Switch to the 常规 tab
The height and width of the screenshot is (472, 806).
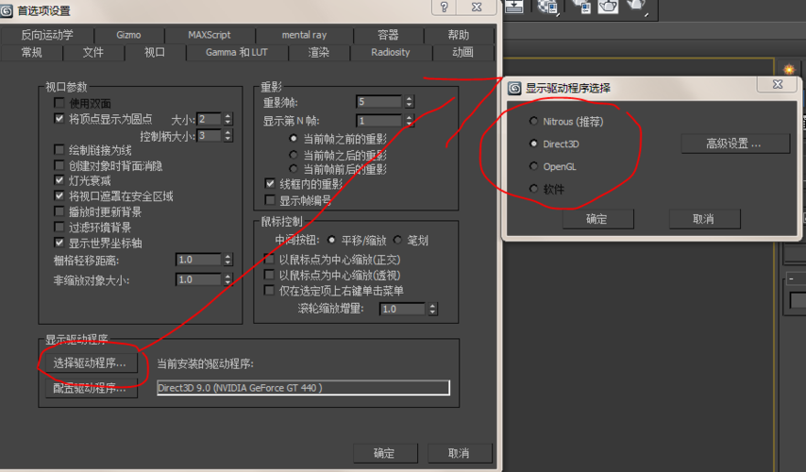(x=32, y=53)
